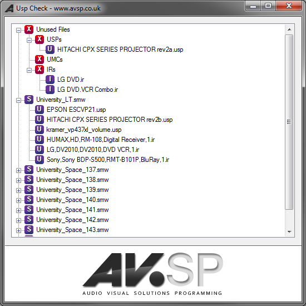Click the purple U icon for EPSON ESCVP21.usp
Viewport: 306px width, 306px height.
pyautogui.click(x=40, y=110)
